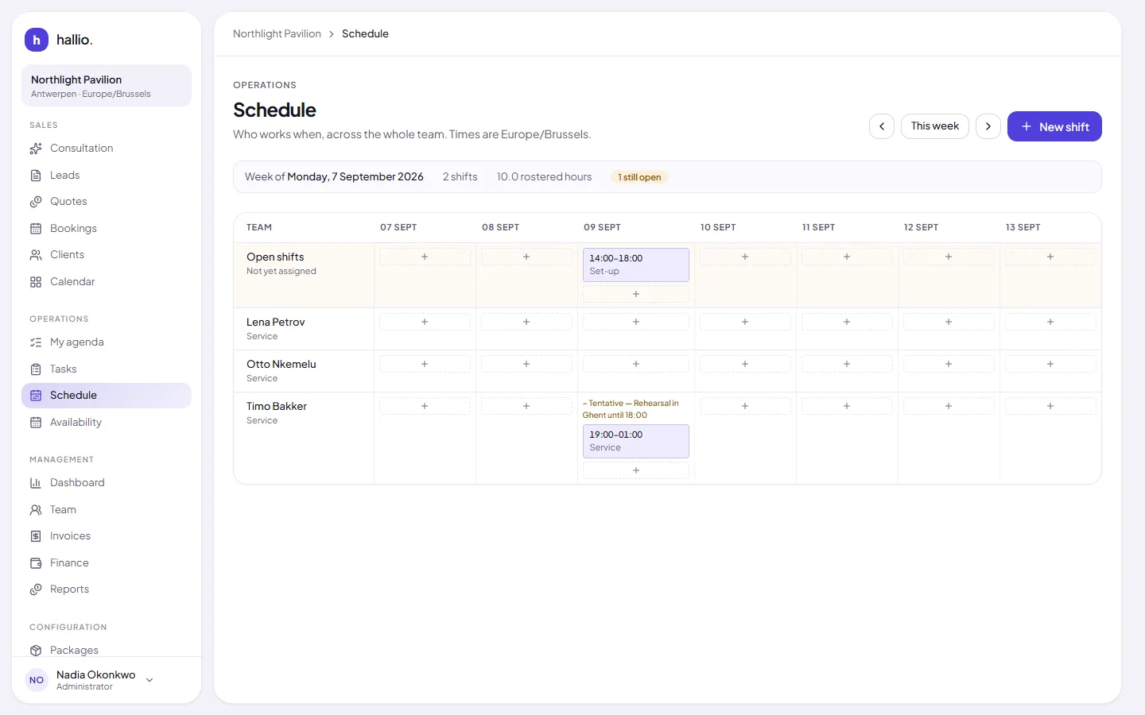
Task: Open Timo Bakker's 19:00–01:00 Service shift
Action: pyautogui.click(x=636, y=441)
